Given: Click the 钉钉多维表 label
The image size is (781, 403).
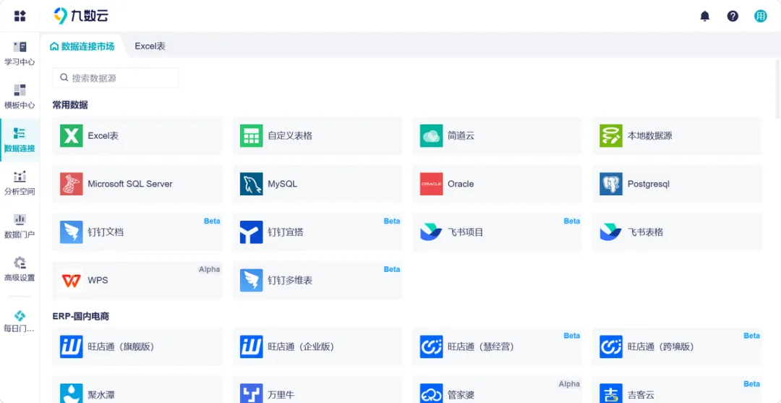Looking at the screenshot, I should [x=290, y=281].
